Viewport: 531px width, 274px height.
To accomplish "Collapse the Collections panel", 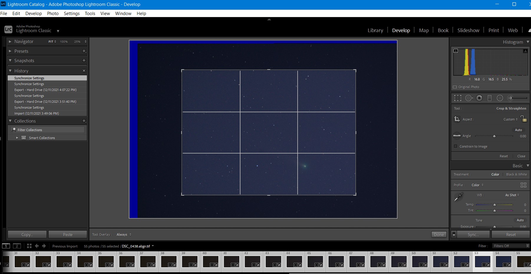I will point(10,121).
